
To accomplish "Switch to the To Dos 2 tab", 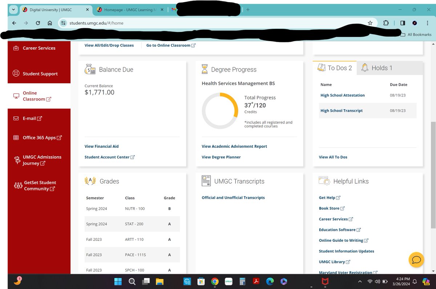I will pyautogui.click(x=335, y=68).
